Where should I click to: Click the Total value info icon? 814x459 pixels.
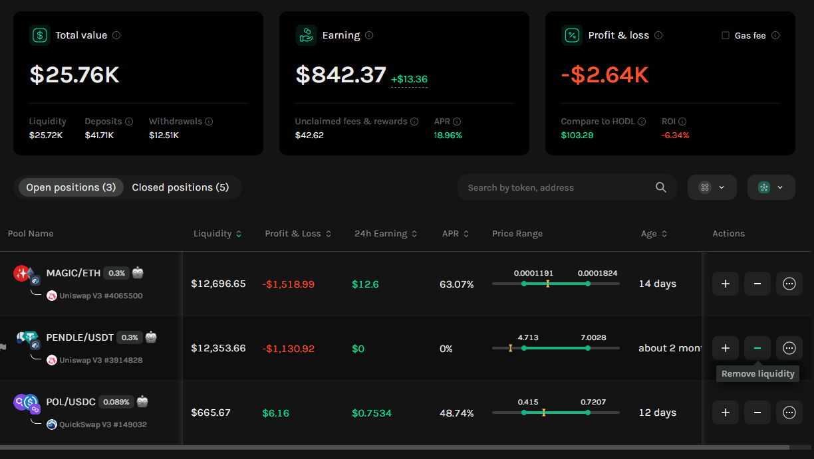pyautogui.click(x=116, y=35)
